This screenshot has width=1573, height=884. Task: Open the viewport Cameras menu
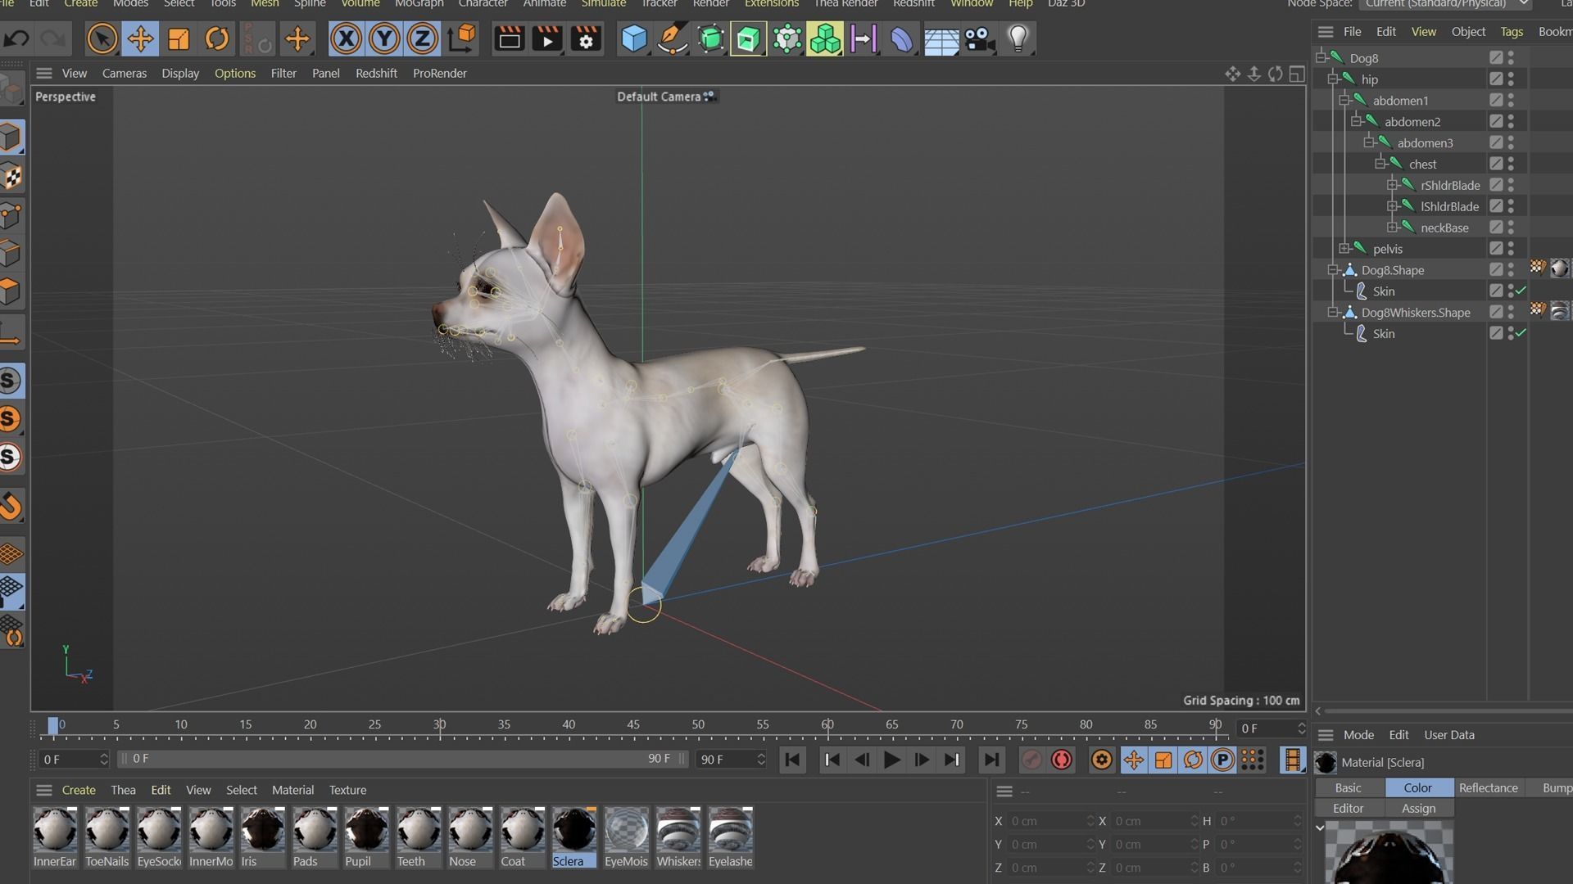pyautogui.click(x=125, y=73)
